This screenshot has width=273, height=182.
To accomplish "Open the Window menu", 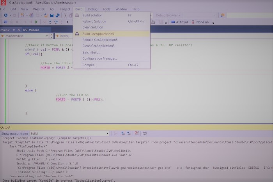I will click(x=121, y=9).
